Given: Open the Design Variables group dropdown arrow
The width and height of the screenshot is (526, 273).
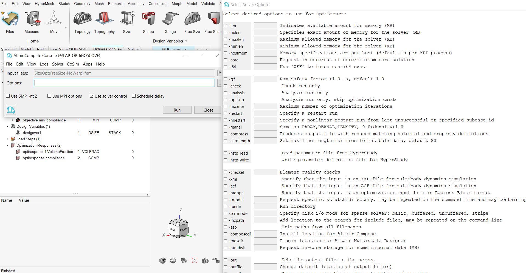Looking at the screenshot, I should pos(186,41).
